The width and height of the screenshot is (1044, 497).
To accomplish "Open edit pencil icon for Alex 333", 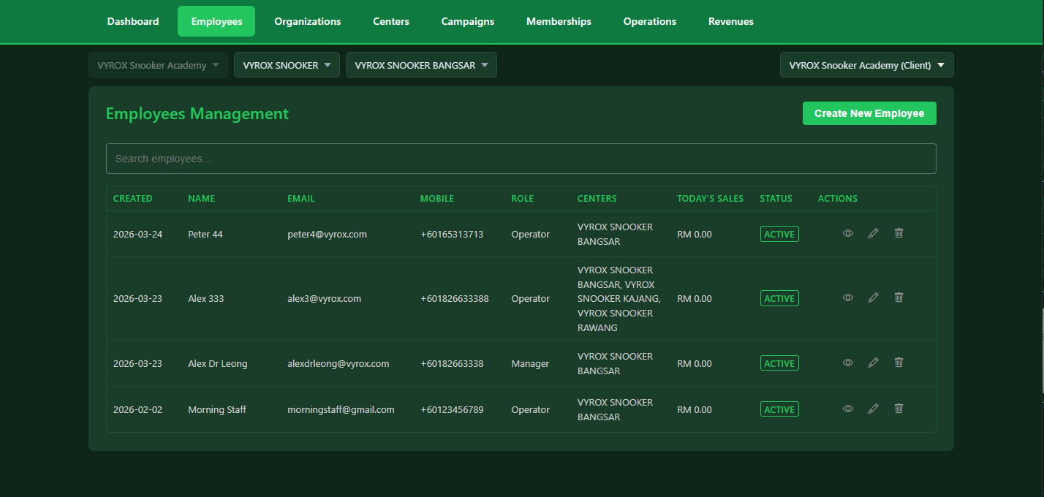I will coord(873,297).
